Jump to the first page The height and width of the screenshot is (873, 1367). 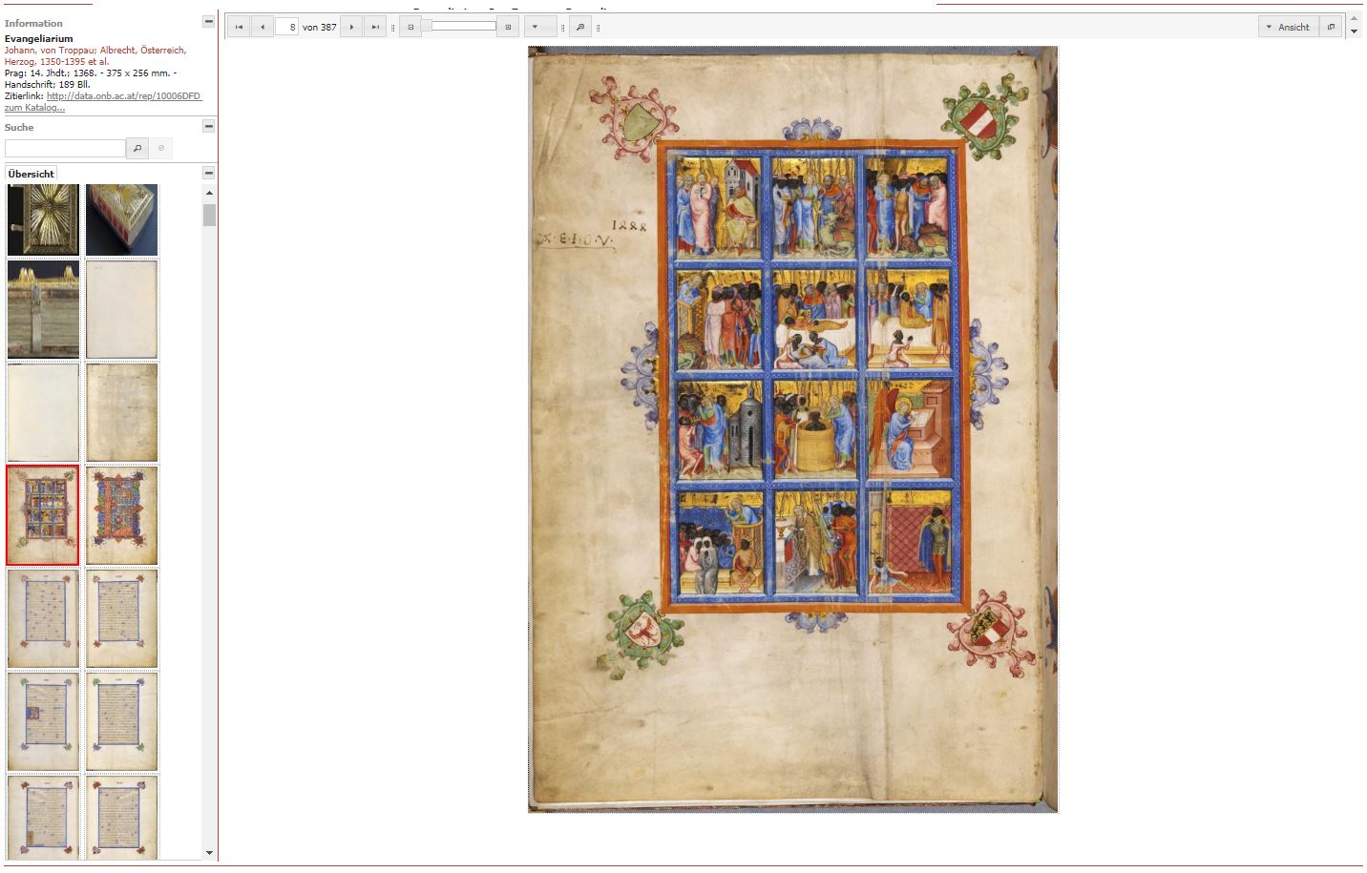(x=239, y=27)
